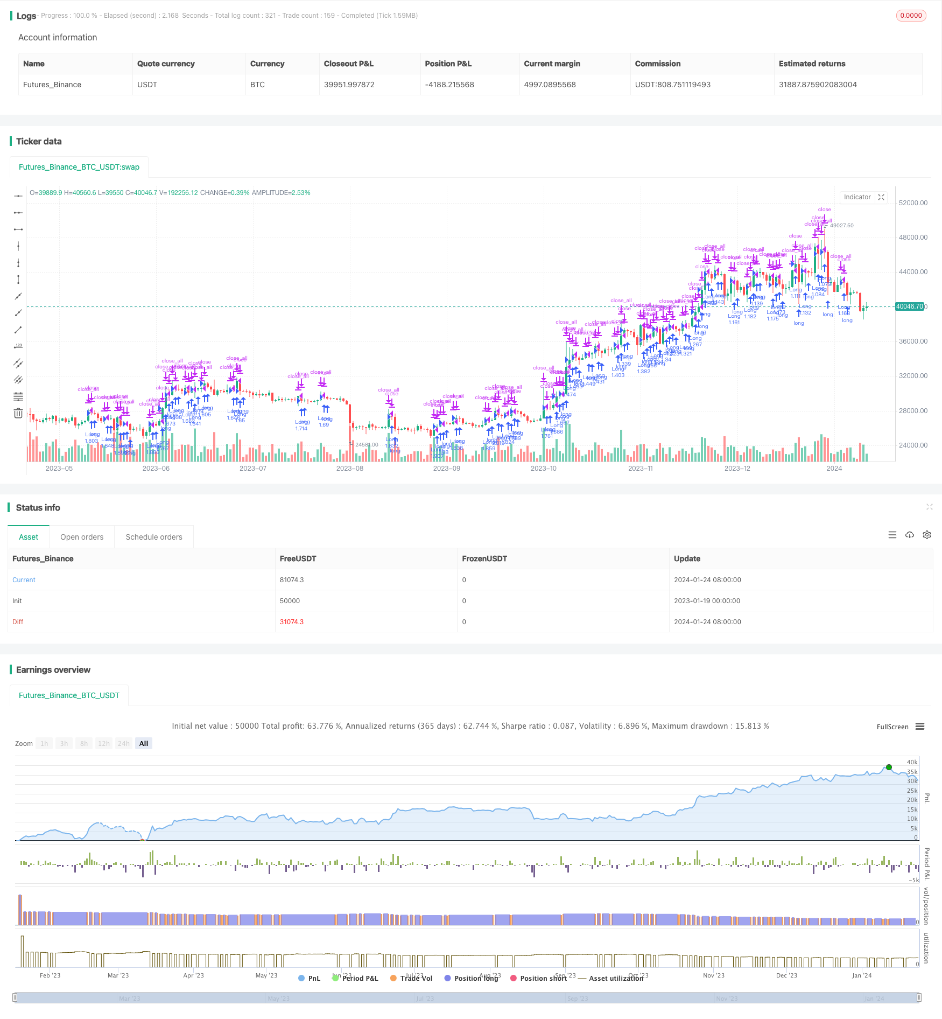
Task: Click the Init FreeUSDT value 50000
Action: point(290,601)
